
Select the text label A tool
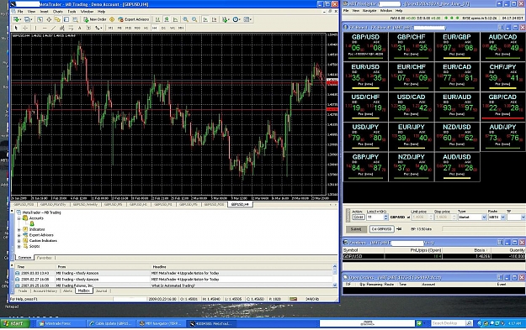point(79,28)
